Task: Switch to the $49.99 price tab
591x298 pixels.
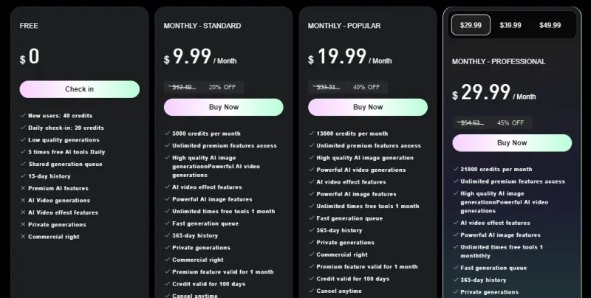Action: [550, 25]
